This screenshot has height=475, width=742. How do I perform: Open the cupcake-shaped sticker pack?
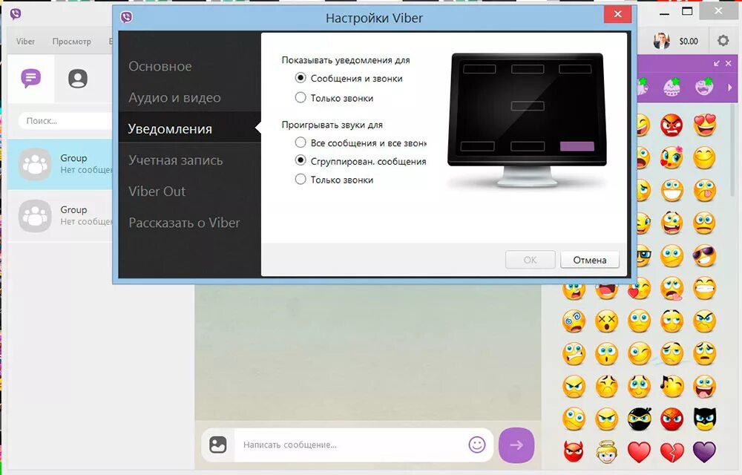tap(671, 87)
